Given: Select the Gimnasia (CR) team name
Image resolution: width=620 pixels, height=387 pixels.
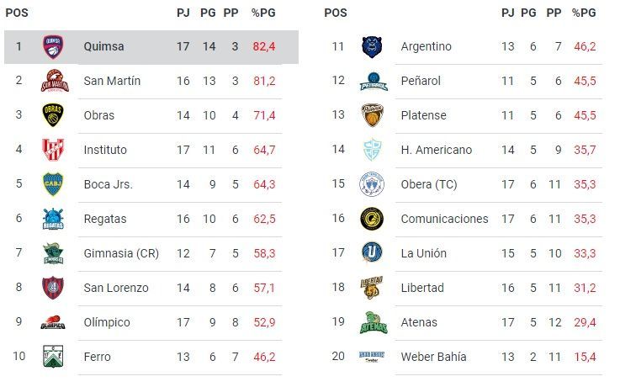Looking at the screenshot, I should (121, 253).
